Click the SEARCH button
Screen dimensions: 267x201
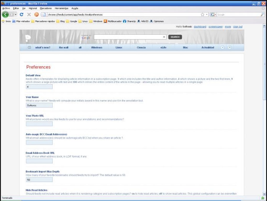click(x=175, y=37)
